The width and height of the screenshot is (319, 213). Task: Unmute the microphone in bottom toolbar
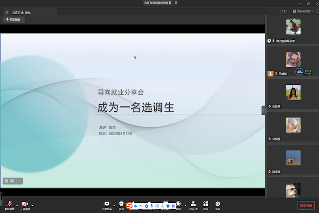click(9, 205)
